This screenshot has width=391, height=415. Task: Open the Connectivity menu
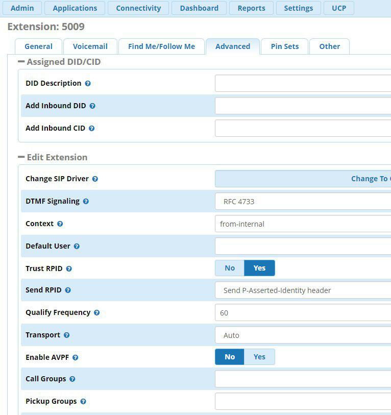coord(138,8)
